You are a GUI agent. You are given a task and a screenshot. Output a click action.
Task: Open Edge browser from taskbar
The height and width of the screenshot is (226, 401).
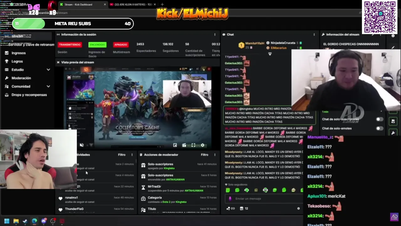coord(34,221)
